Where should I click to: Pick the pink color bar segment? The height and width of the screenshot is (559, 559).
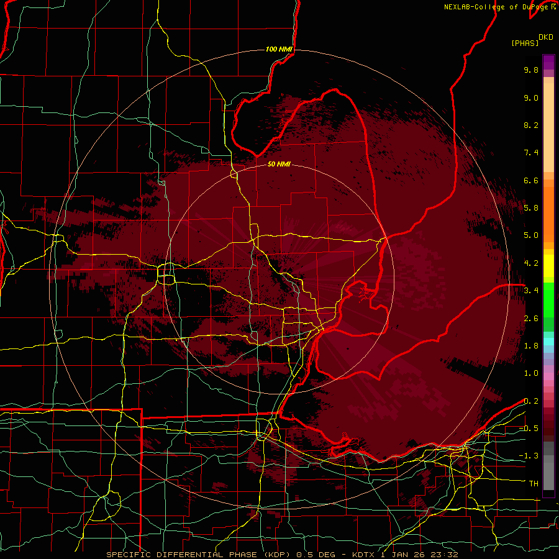(x=548, y=376)
